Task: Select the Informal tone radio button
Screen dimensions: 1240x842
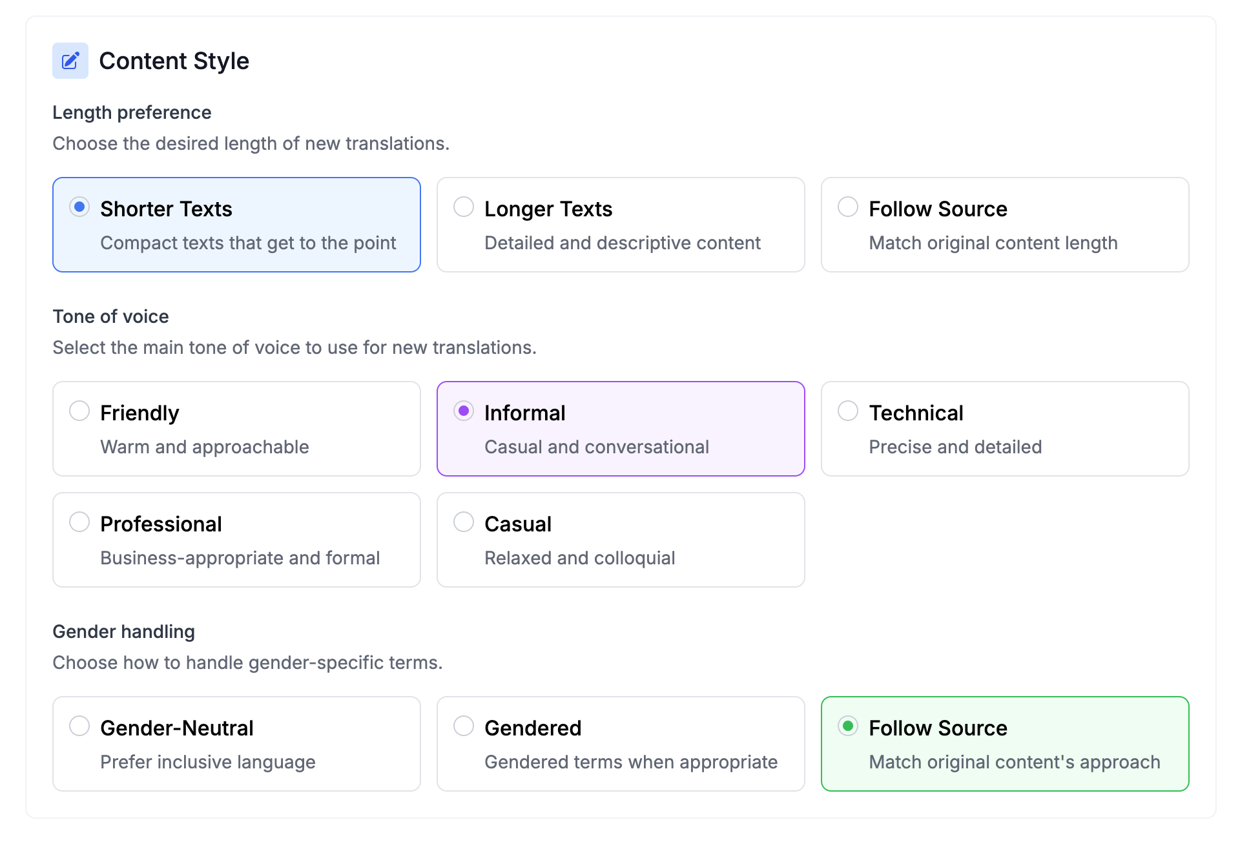Action: 464,411
